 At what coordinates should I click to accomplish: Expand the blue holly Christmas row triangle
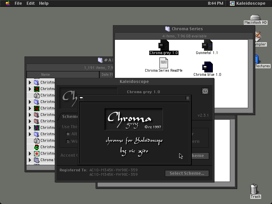[x=30, y=128]
